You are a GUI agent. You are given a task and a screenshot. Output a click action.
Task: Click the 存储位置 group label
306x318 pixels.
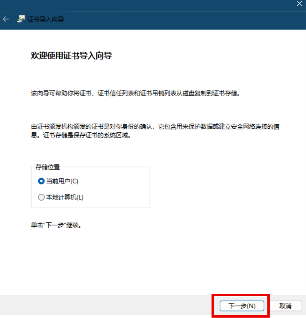tap(47, 167)
